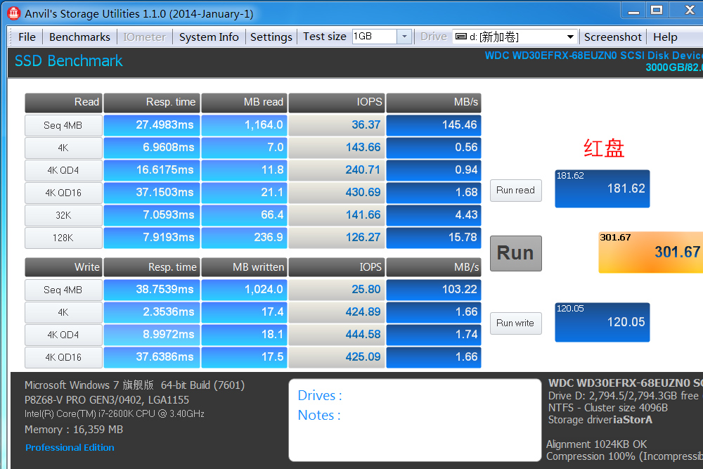Click the Run write button
Screen dimensions: 703x469
point(515,323)
